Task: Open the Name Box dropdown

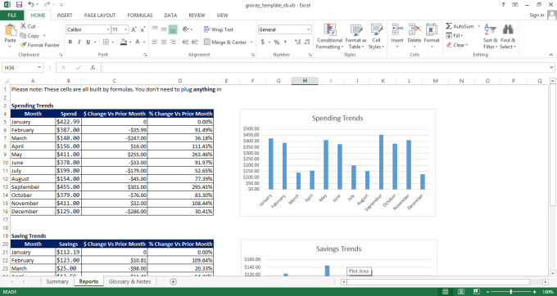Action: [x=39, y=67]
